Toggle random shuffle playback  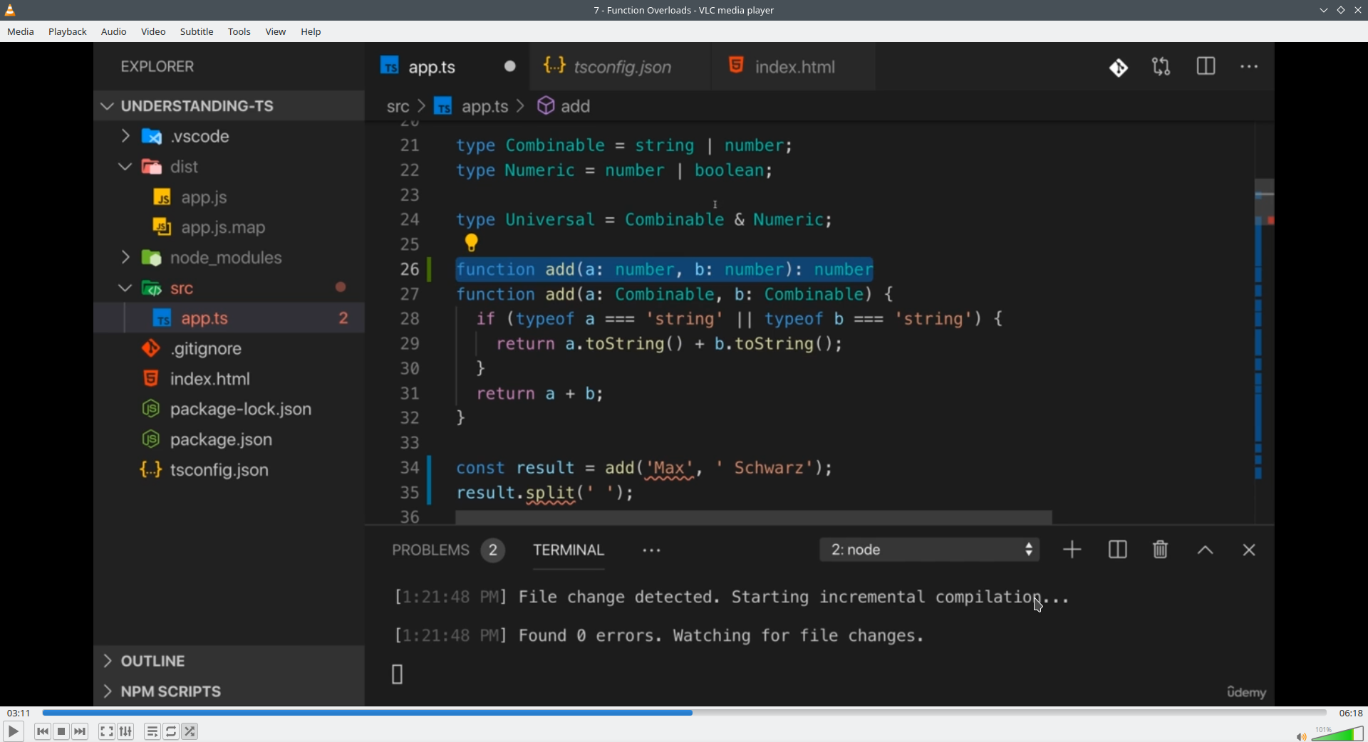[190, 731]
